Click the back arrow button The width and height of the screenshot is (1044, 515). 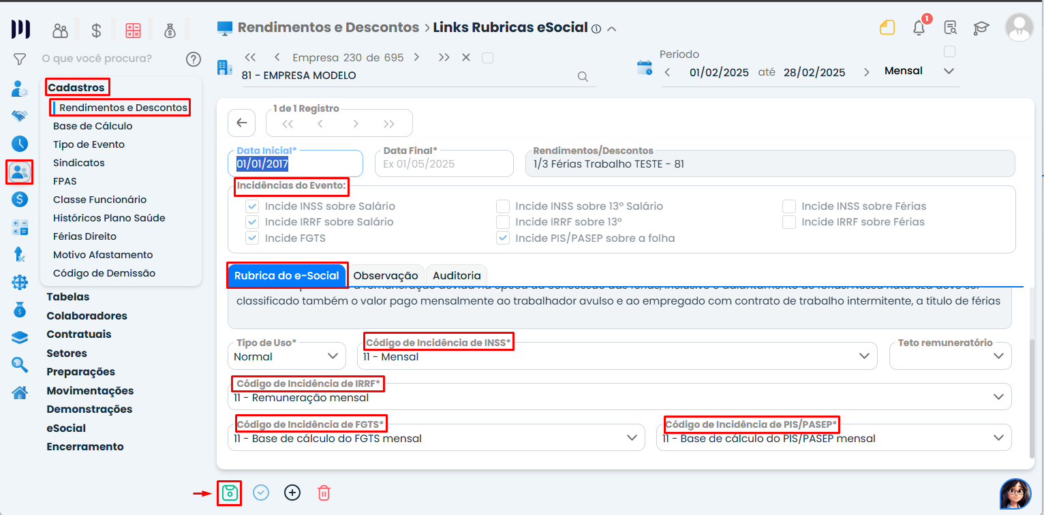(x=241, y=123)
